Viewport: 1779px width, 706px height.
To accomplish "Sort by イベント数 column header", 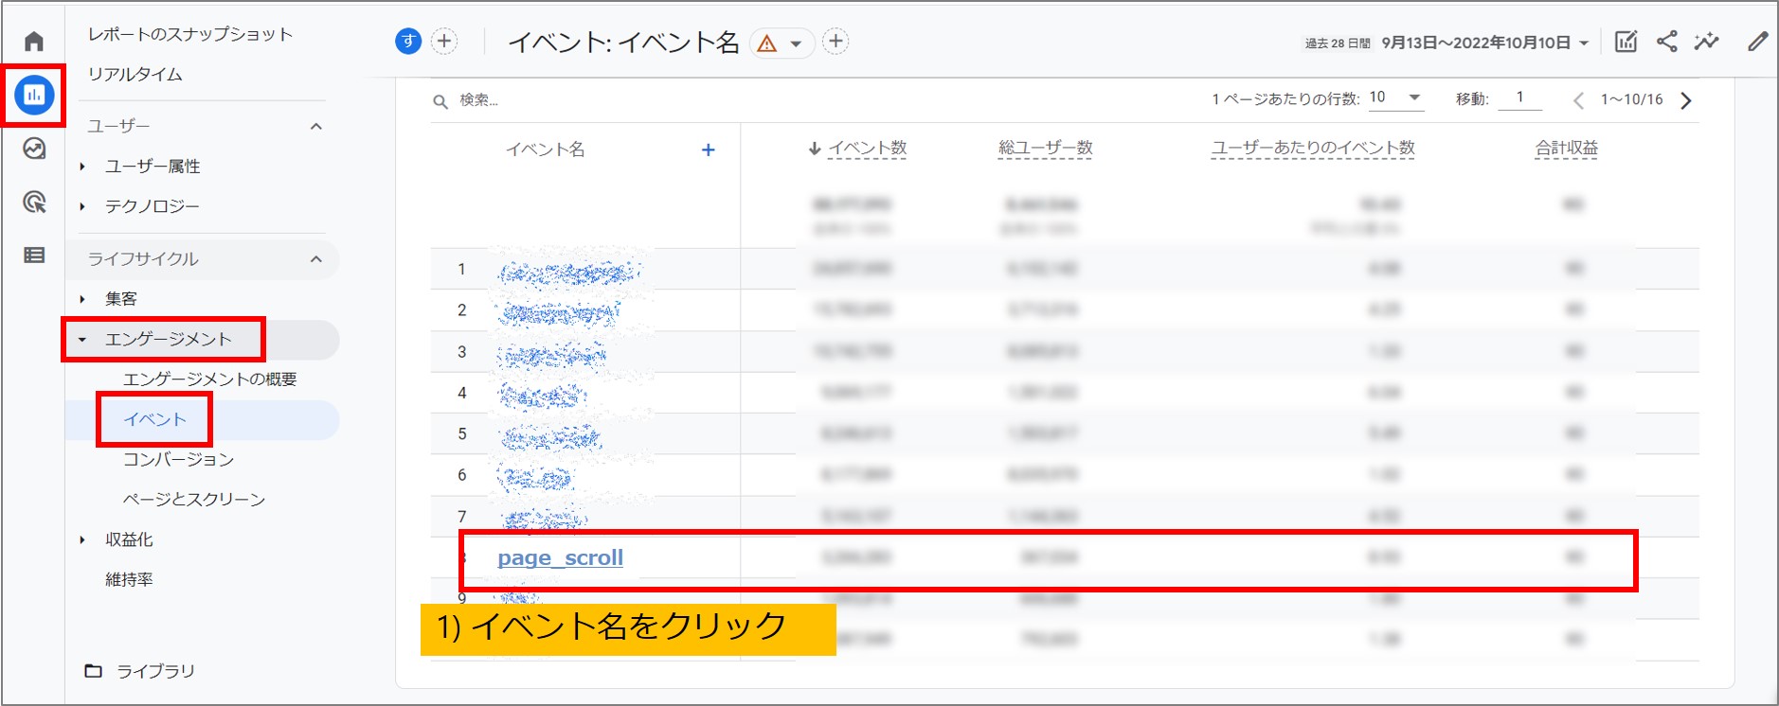I will tap(867, 149).
